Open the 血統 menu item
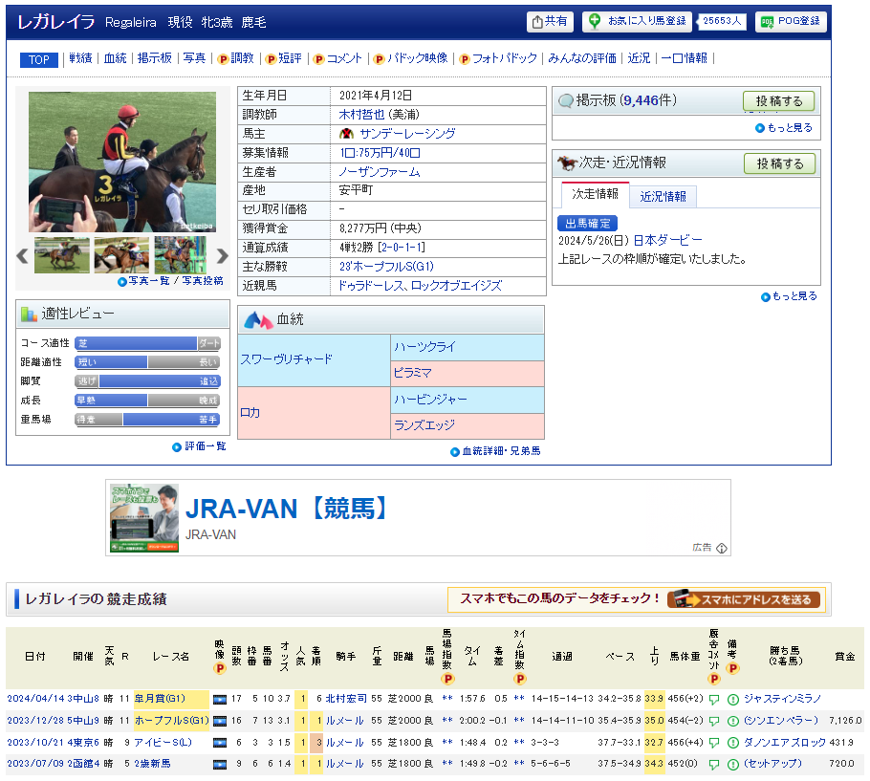Viewport: 870px width, 781px height. 115,59
